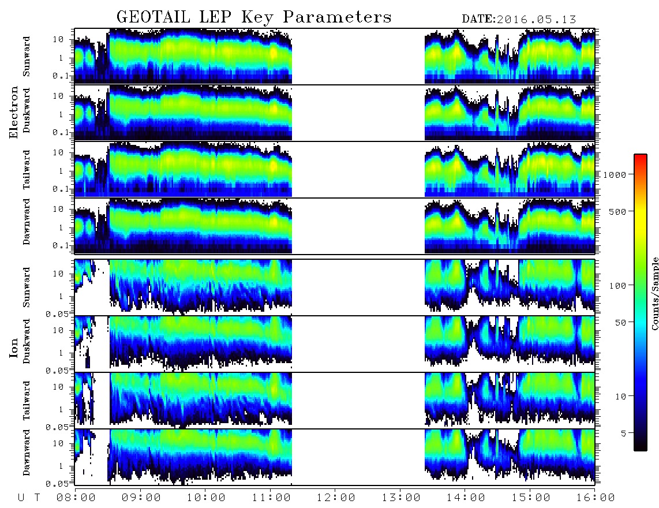Click the 'U T' axis label
The image size is (659, 508).
(x=29, y=498)
